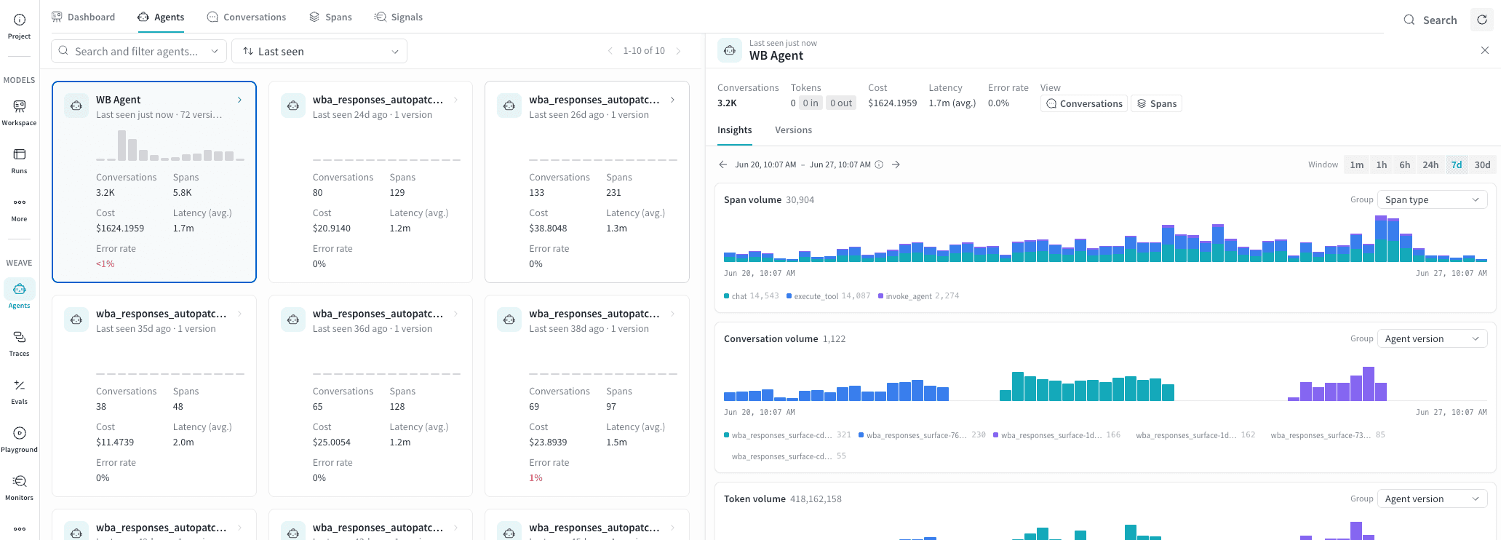
Task: Open the bottom sidebar more options icon
Action: [x=20, y=529]
